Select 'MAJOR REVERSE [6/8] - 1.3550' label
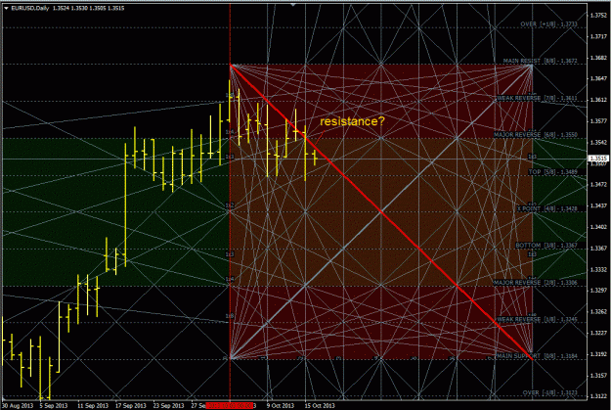The height and width of the screenshot is (410, 611). coord(536,135)
